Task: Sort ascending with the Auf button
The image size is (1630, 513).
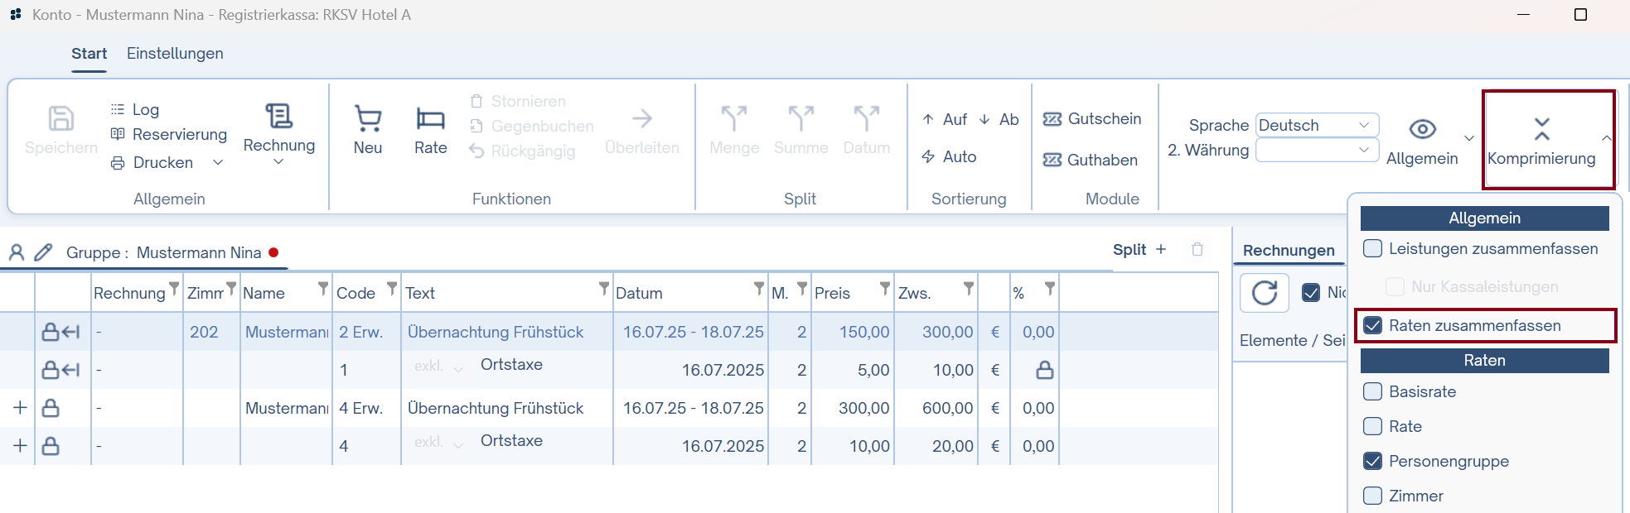Action: coord(945,120)
